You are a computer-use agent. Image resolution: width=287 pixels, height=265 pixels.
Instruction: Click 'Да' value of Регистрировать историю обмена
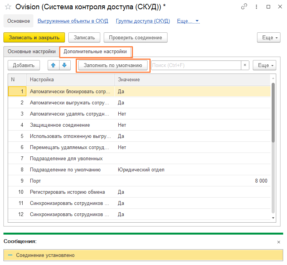point(192,192)
